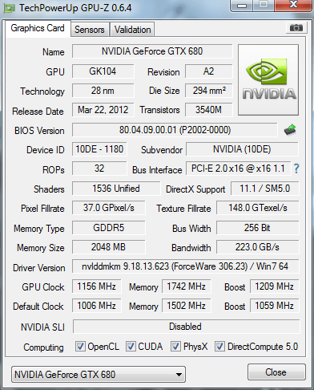Click the "Driver Version" label
The image size is (314, 390).
(x=39, y=268)
